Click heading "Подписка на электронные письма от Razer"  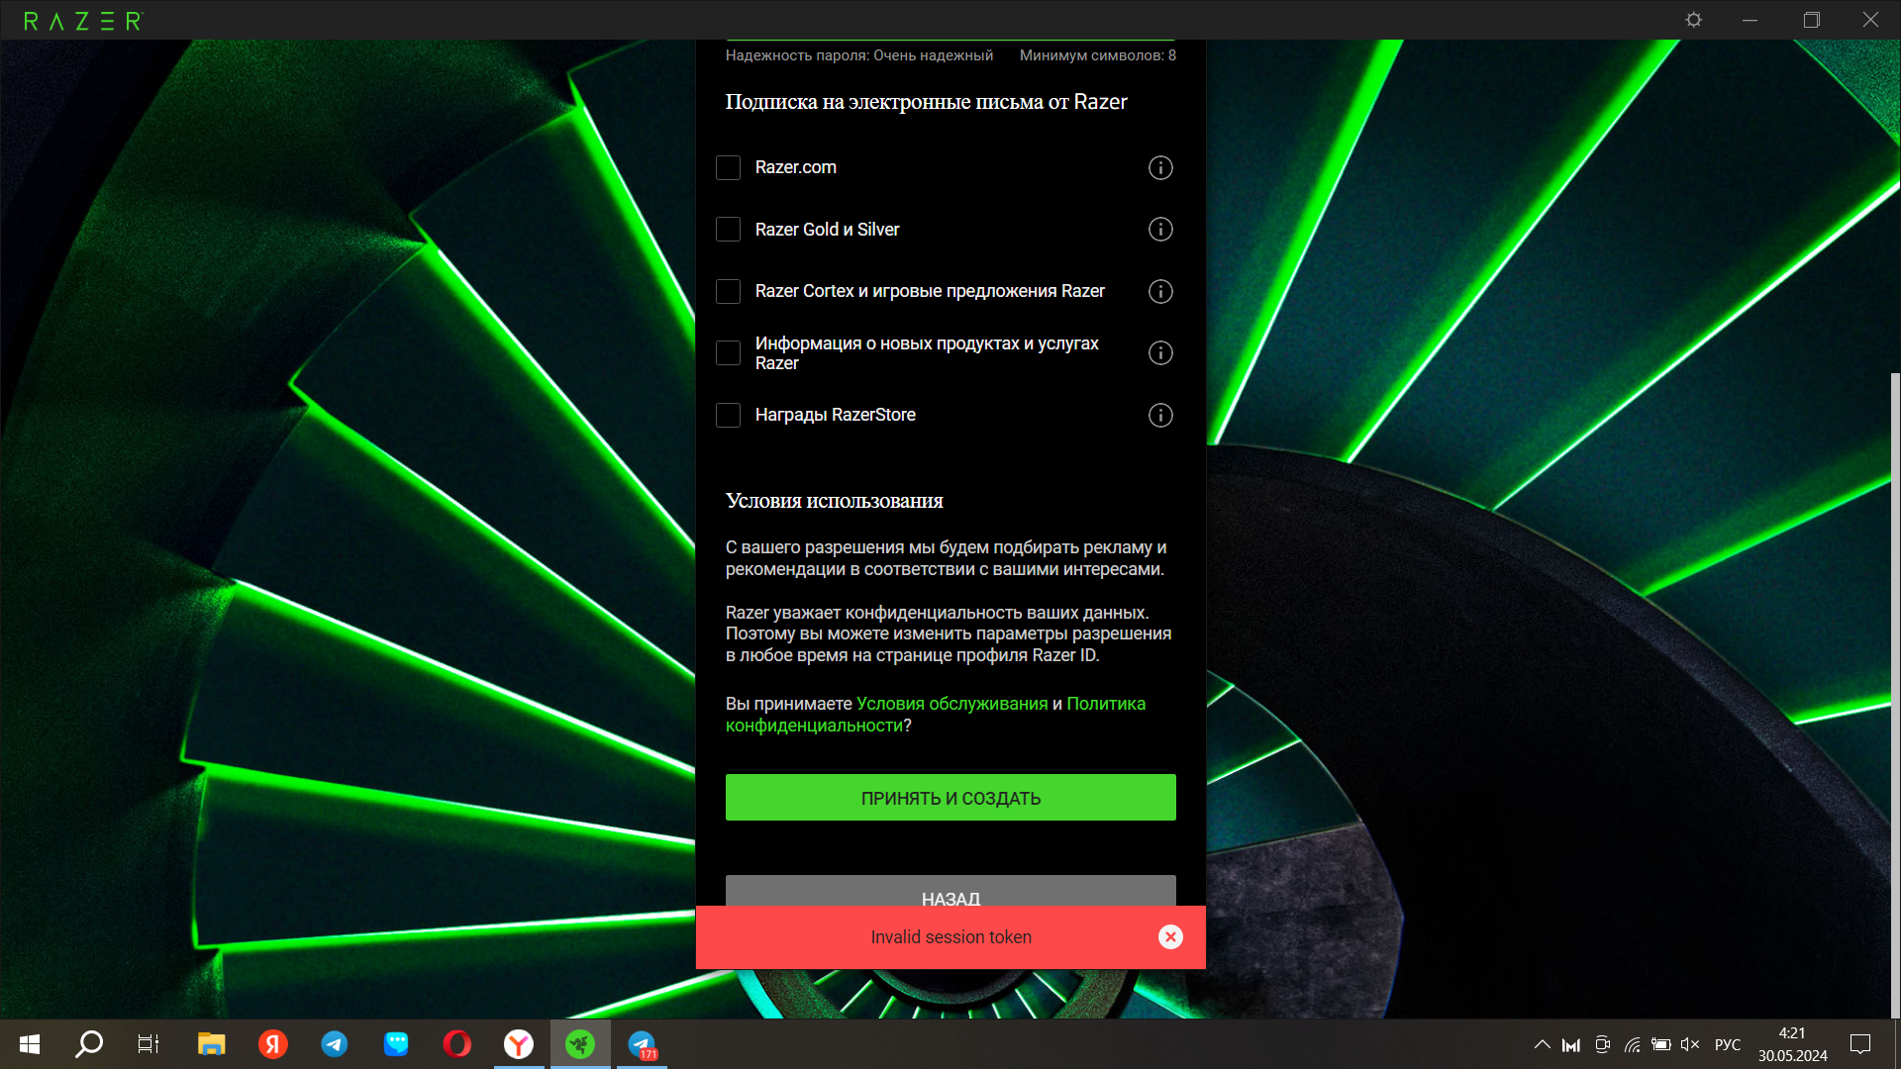(x=926, y=102)
